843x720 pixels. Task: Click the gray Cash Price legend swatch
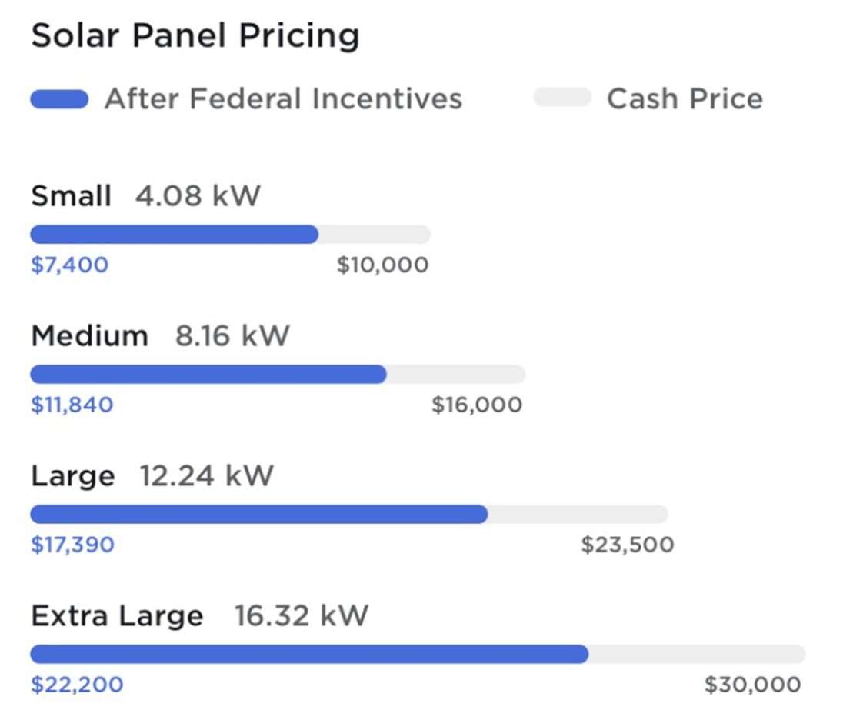[x=562, y=98]
